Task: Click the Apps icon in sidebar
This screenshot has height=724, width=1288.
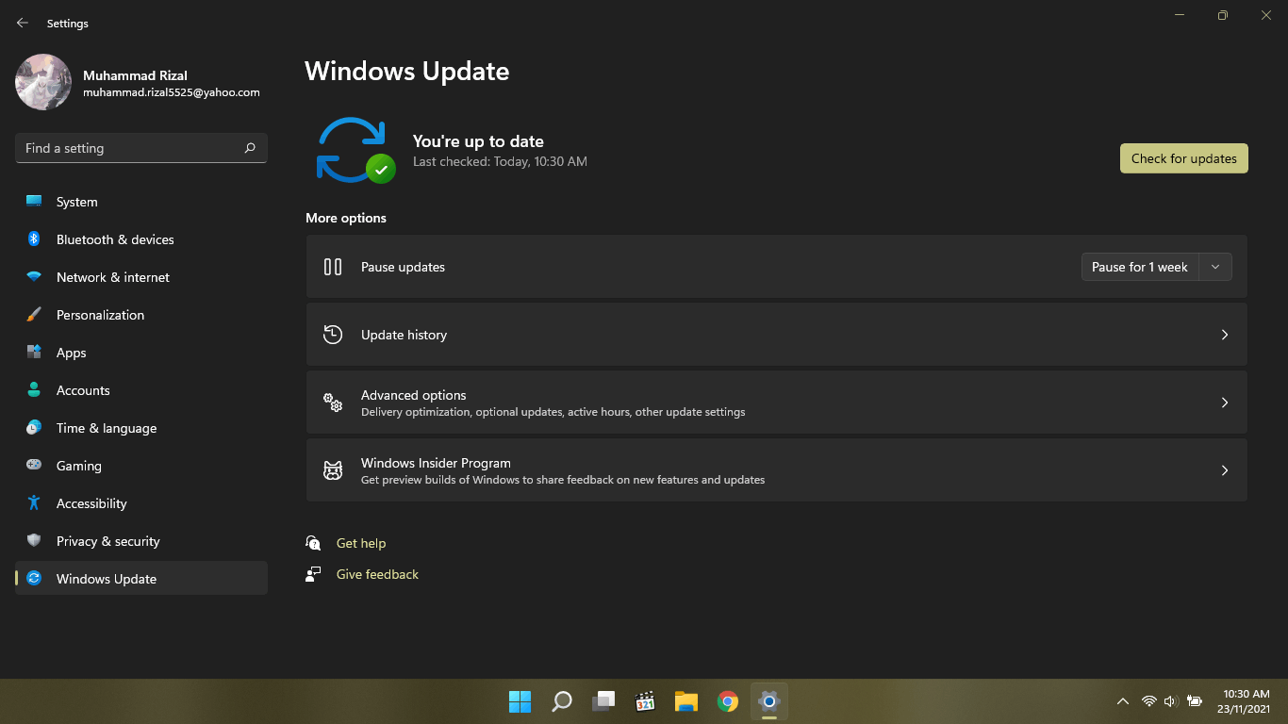Action: tap(34, 353)
